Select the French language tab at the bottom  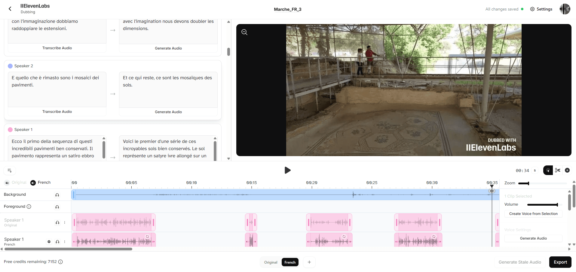[290, 262]
